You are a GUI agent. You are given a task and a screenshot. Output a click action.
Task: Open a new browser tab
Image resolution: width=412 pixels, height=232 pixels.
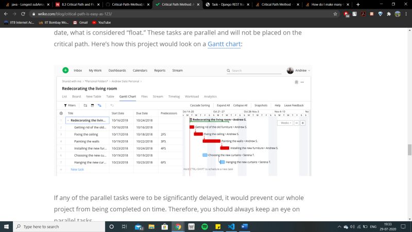[358, 5]
